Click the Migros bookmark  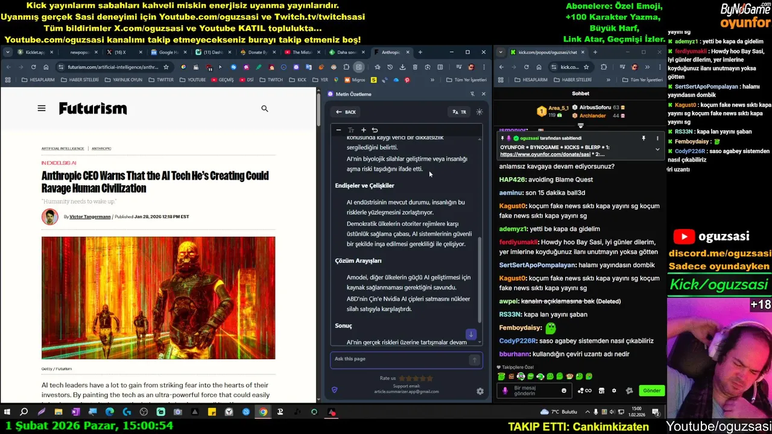coord(355,80)
